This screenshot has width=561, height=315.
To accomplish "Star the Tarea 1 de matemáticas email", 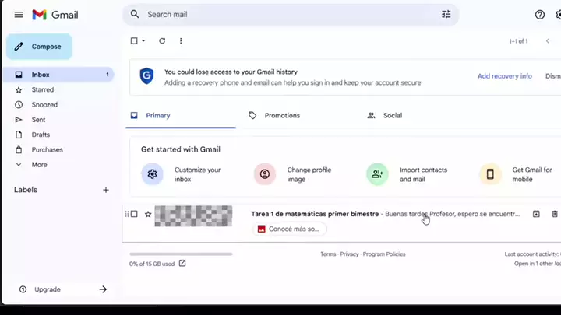I will [x=148, y=214].
